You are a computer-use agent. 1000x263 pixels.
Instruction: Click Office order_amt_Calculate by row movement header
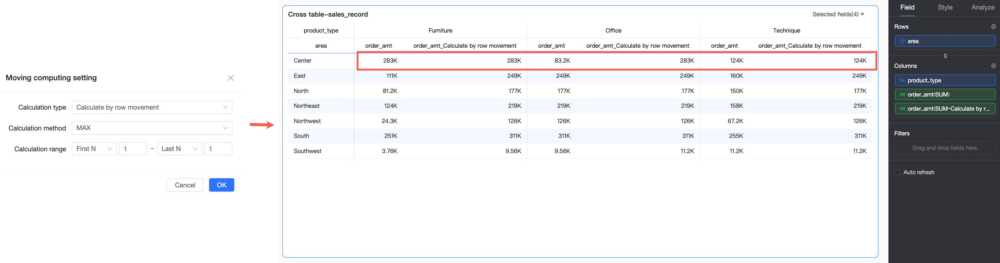pos(637,46)
